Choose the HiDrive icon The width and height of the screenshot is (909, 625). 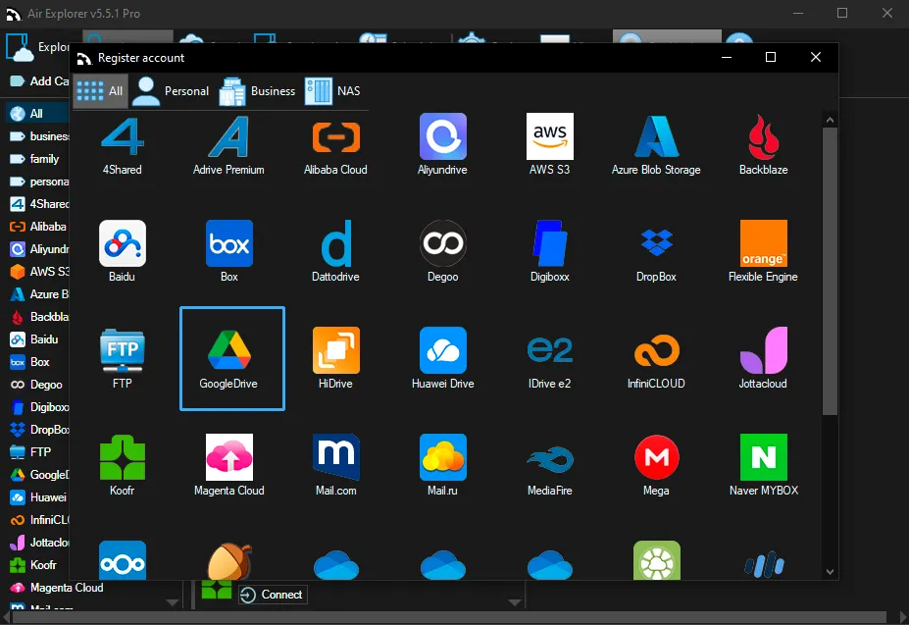point(335,350)
